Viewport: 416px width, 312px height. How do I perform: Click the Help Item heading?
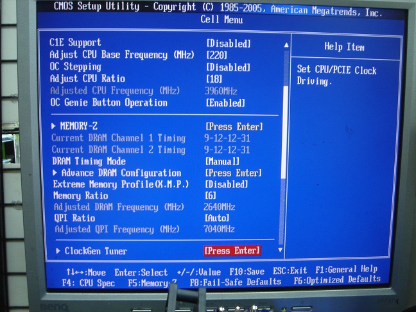click(344, 47)
